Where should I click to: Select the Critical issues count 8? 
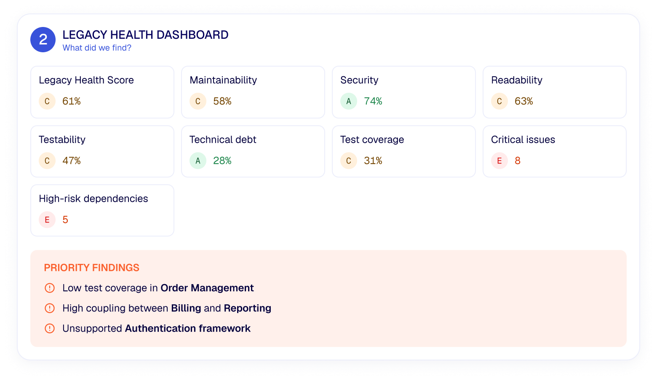pyautogui.click(x=518, y=161)
